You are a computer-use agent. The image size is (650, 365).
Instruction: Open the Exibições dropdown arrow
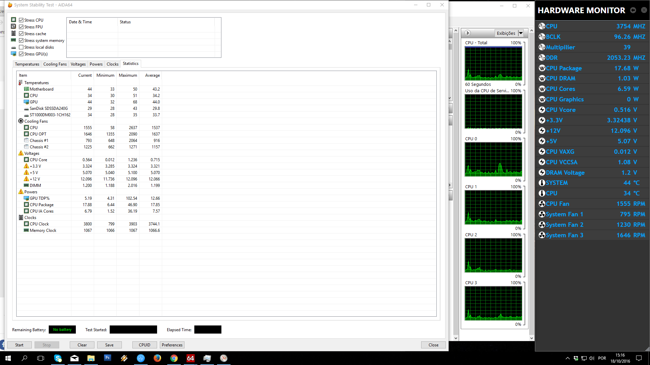pos(521,33)
